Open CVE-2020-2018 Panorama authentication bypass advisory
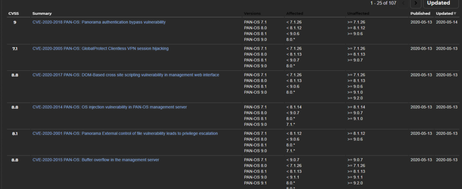The image size is (462, 189). coord(99,22)
